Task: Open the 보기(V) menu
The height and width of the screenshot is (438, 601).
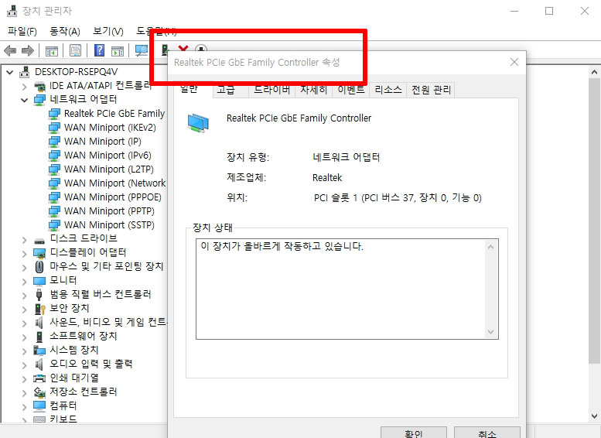Action: coord(108,31)
